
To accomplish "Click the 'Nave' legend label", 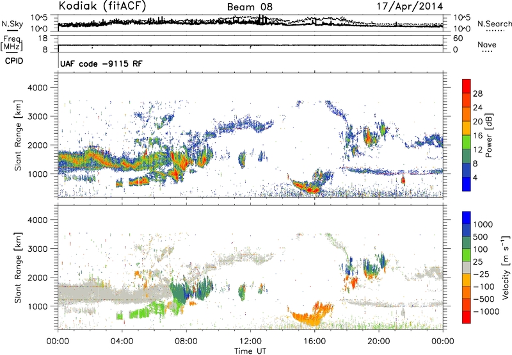I will coord(487,45).
